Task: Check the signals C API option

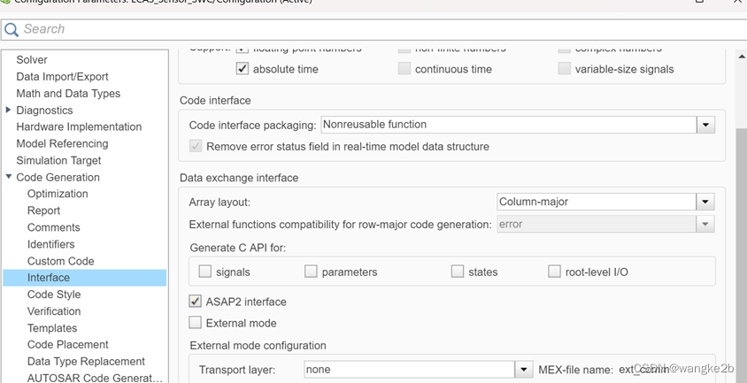Action: click(205, 272)
